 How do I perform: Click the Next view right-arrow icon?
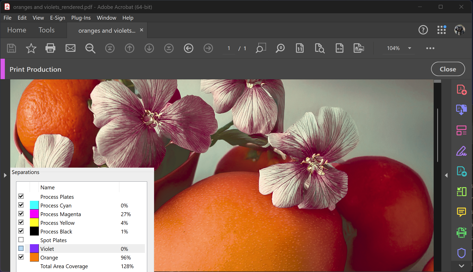pos(208,48)
